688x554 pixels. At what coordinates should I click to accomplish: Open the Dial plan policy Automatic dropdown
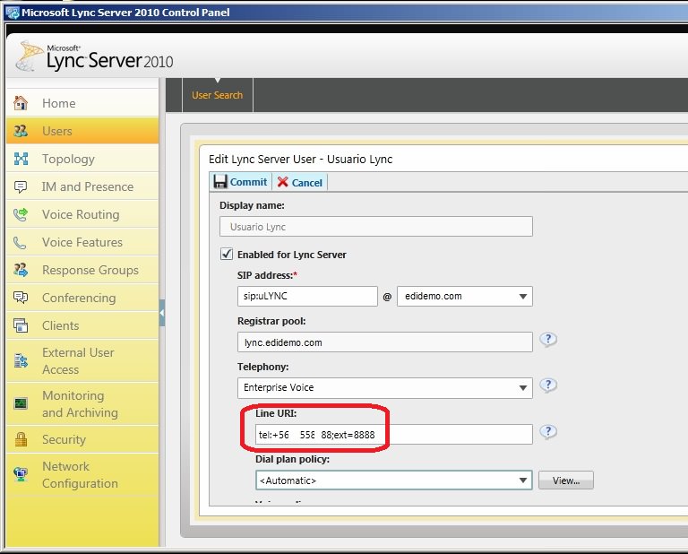pyautogui.click(x=393, y=480)
